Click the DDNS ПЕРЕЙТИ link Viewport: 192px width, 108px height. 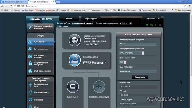coord(94,44)
